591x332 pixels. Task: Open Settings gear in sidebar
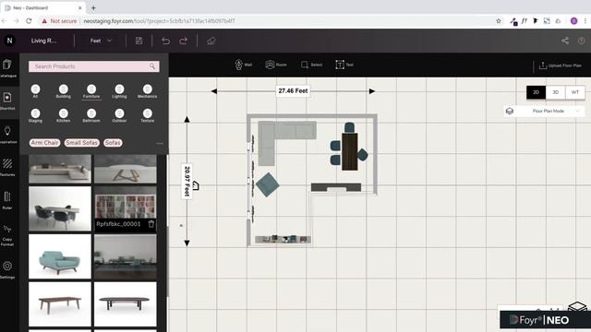coord(7,269)
